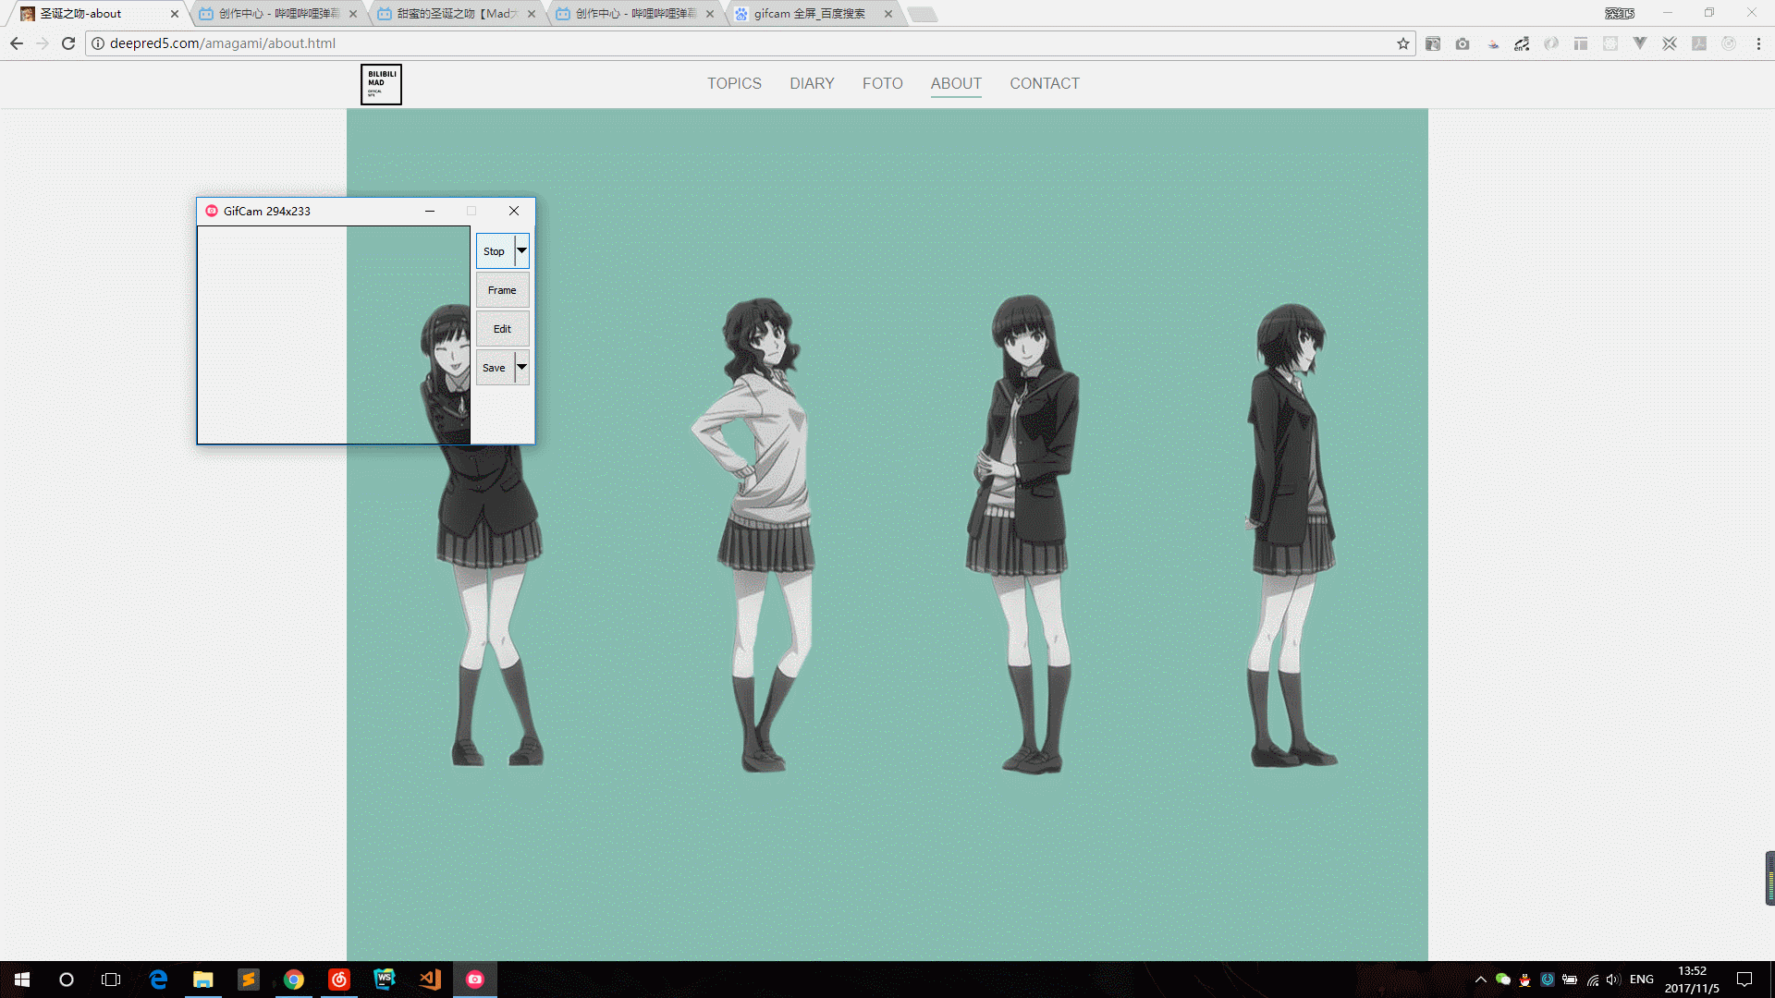Open the Vue devtools extension icon
This screenshot has width=1775, height=998.
point(1640,43)
